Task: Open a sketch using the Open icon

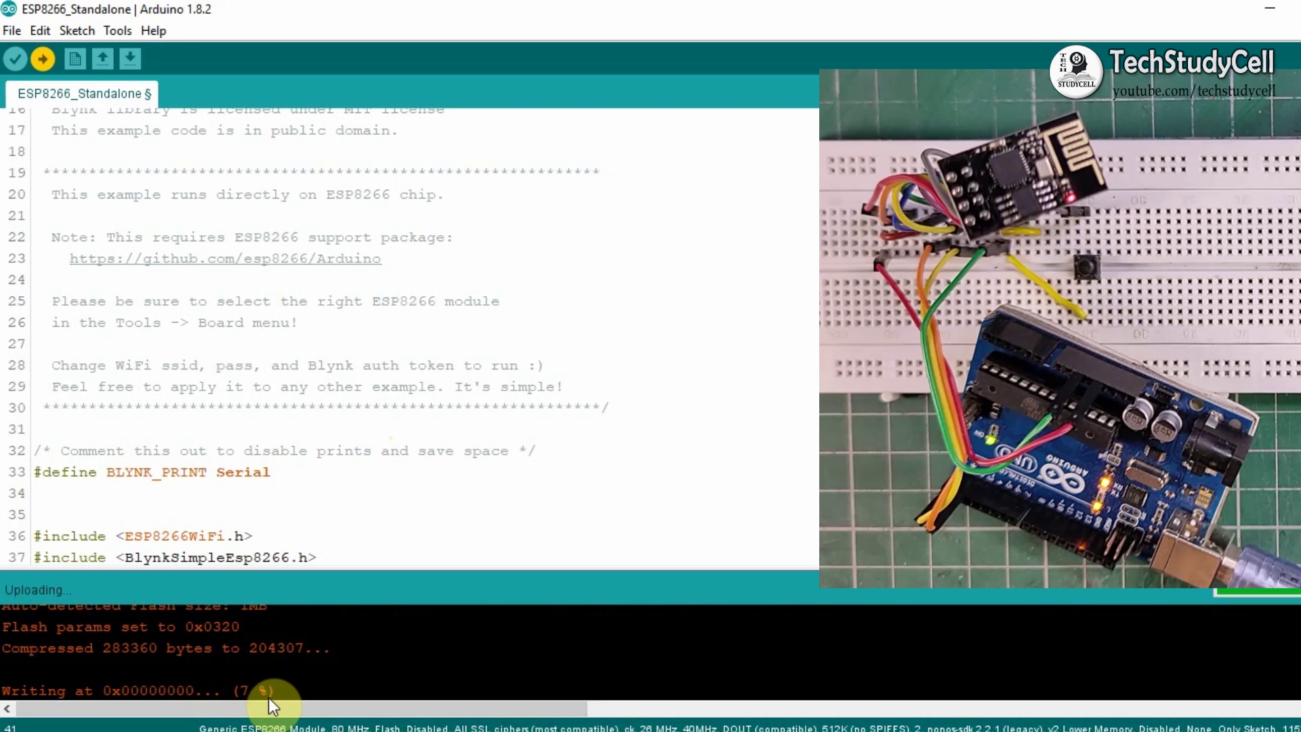Action: pos(102,59)
